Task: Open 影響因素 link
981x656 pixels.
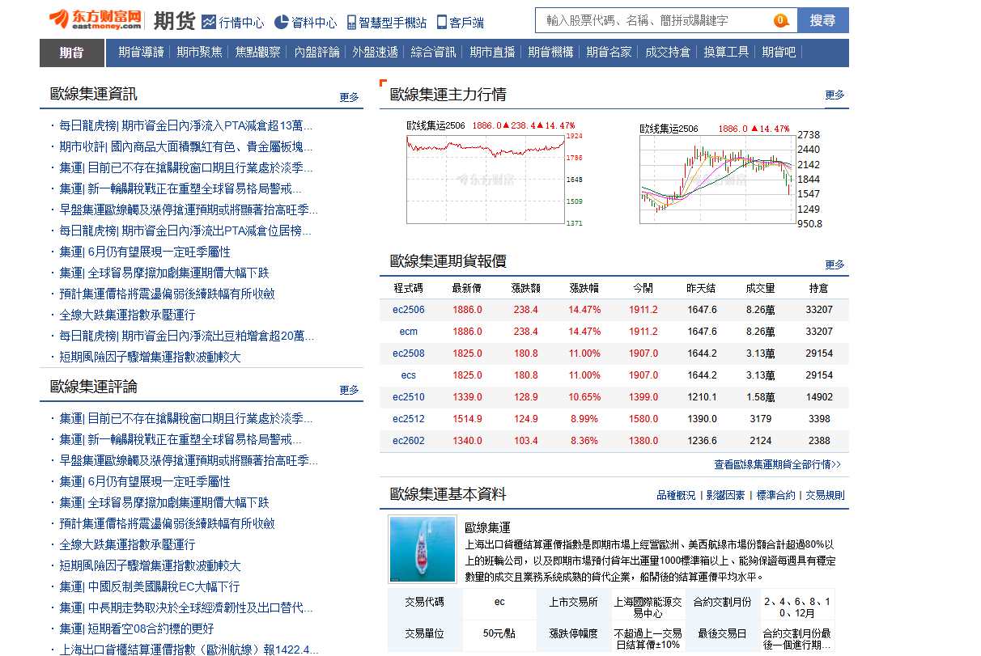Action: click(x=725, y=495)
